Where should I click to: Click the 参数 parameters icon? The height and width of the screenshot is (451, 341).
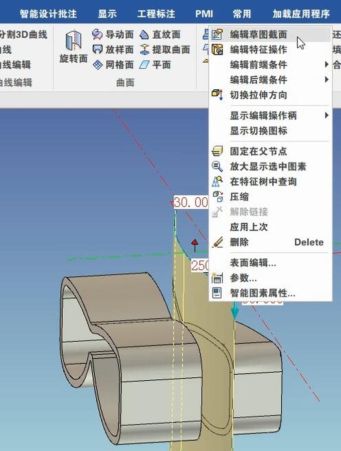(217, 278)
